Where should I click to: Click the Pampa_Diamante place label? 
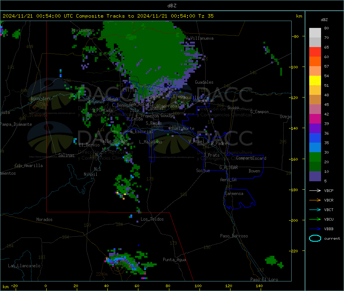point(16,124)
